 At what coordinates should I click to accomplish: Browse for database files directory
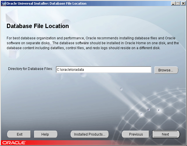click(x=166, y=70)
